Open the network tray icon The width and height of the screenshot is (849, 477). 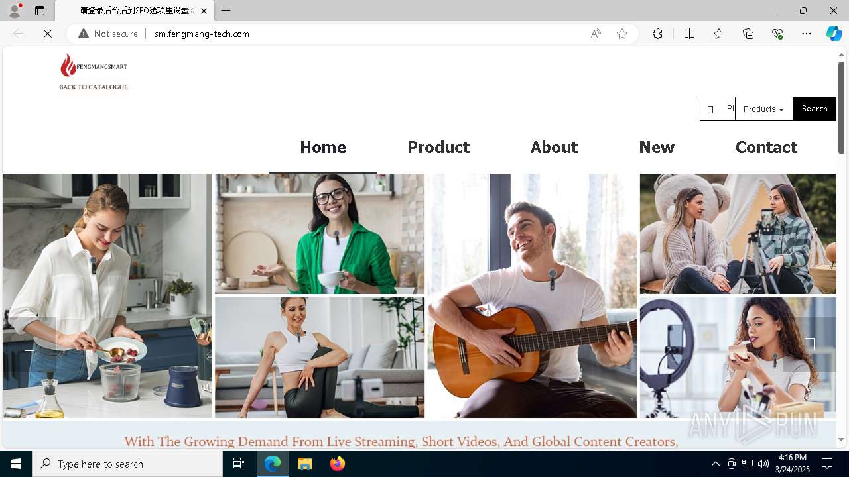pyautogui.click(x=748, y=464)
